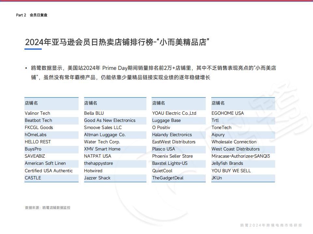Select the Jellyfish Brands cell
Image resolution: width=313 pixels, height=234 pixels.
pos(243,163)
